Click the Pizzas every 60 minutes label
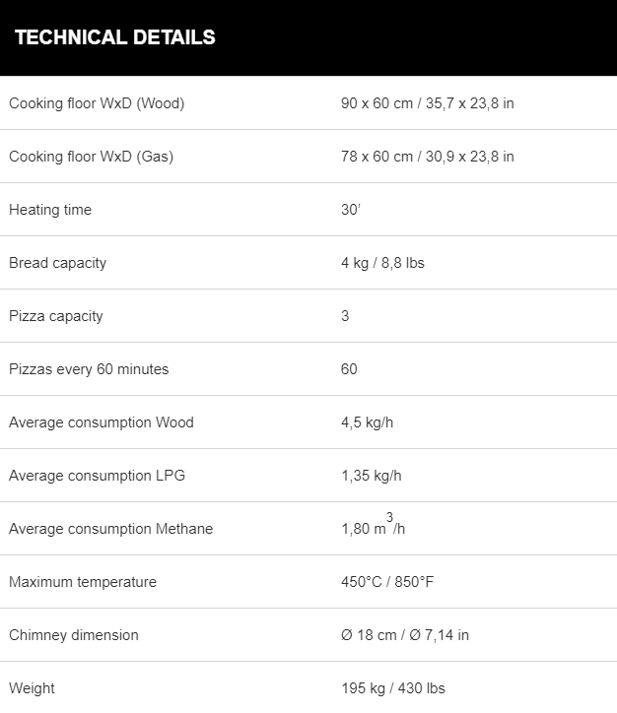 tap(89, 369)
